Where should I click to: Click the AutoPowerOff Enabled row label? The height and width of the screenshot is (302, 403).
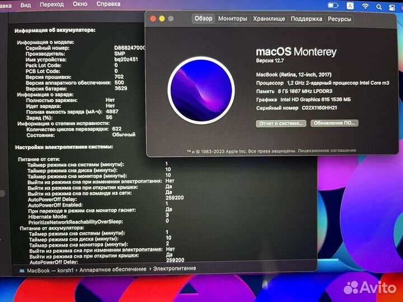pos(55,205)
